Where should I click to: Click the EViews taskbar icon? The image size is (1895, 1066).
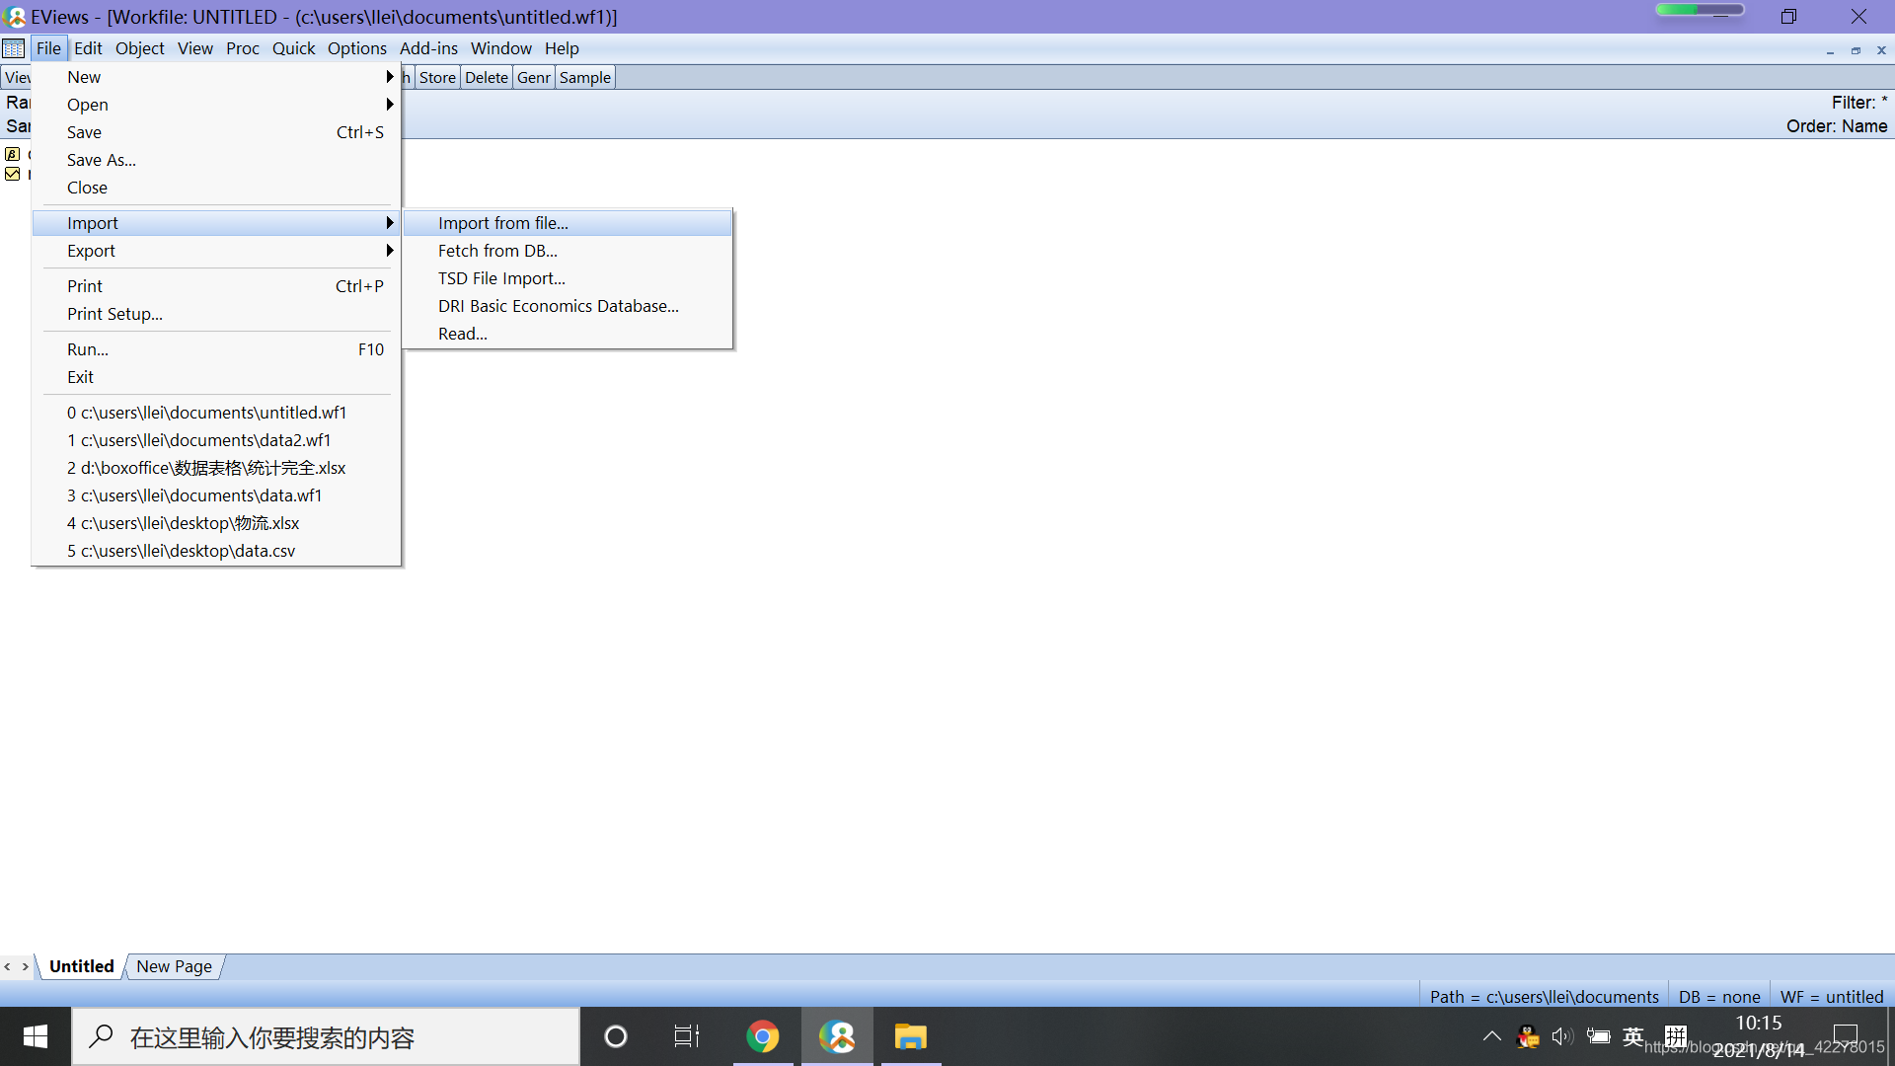pos(837,1036)
